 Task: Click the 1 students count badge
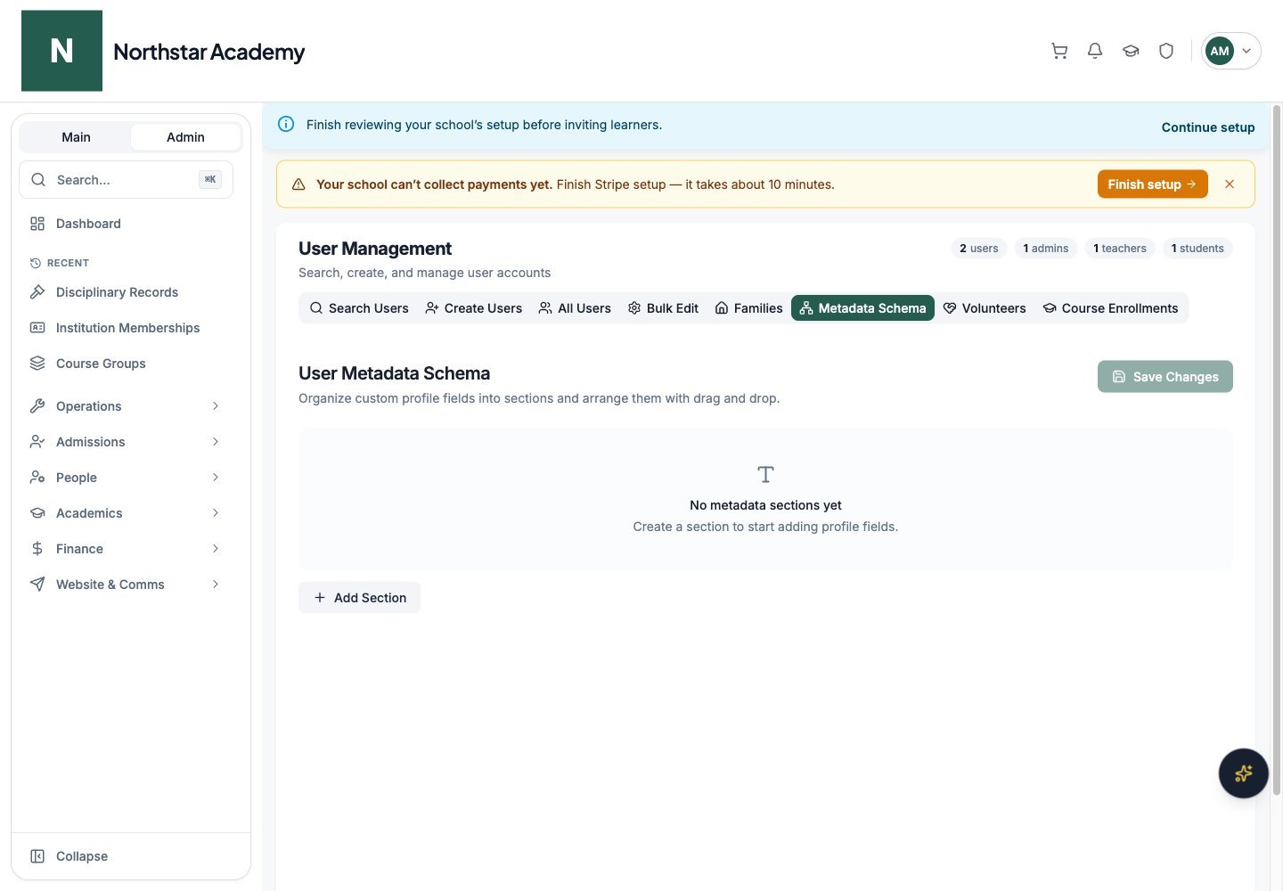pyautogui.click(x=1197, y=249)
